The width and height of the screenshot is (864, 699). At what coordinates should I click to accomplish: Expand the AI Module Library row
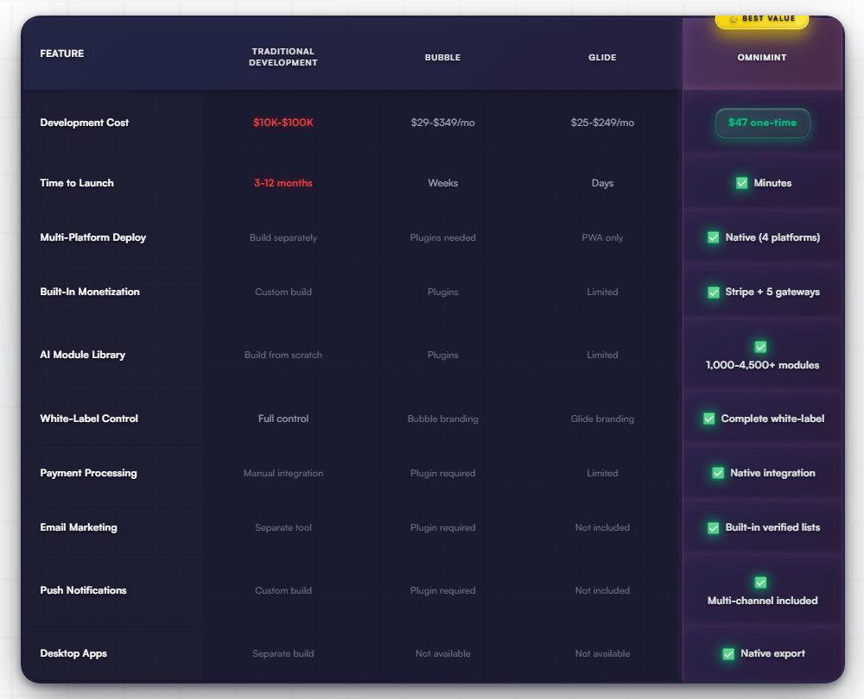pyautogui.click(x=85, y=354)
